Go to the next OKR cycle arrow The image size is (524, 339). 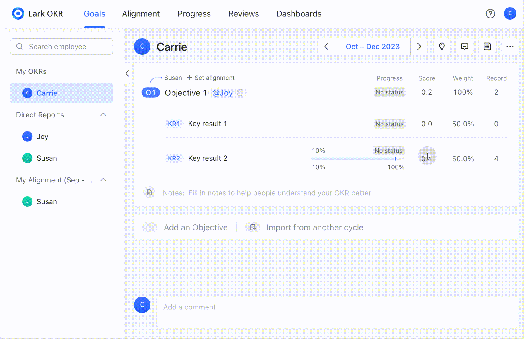419,47
